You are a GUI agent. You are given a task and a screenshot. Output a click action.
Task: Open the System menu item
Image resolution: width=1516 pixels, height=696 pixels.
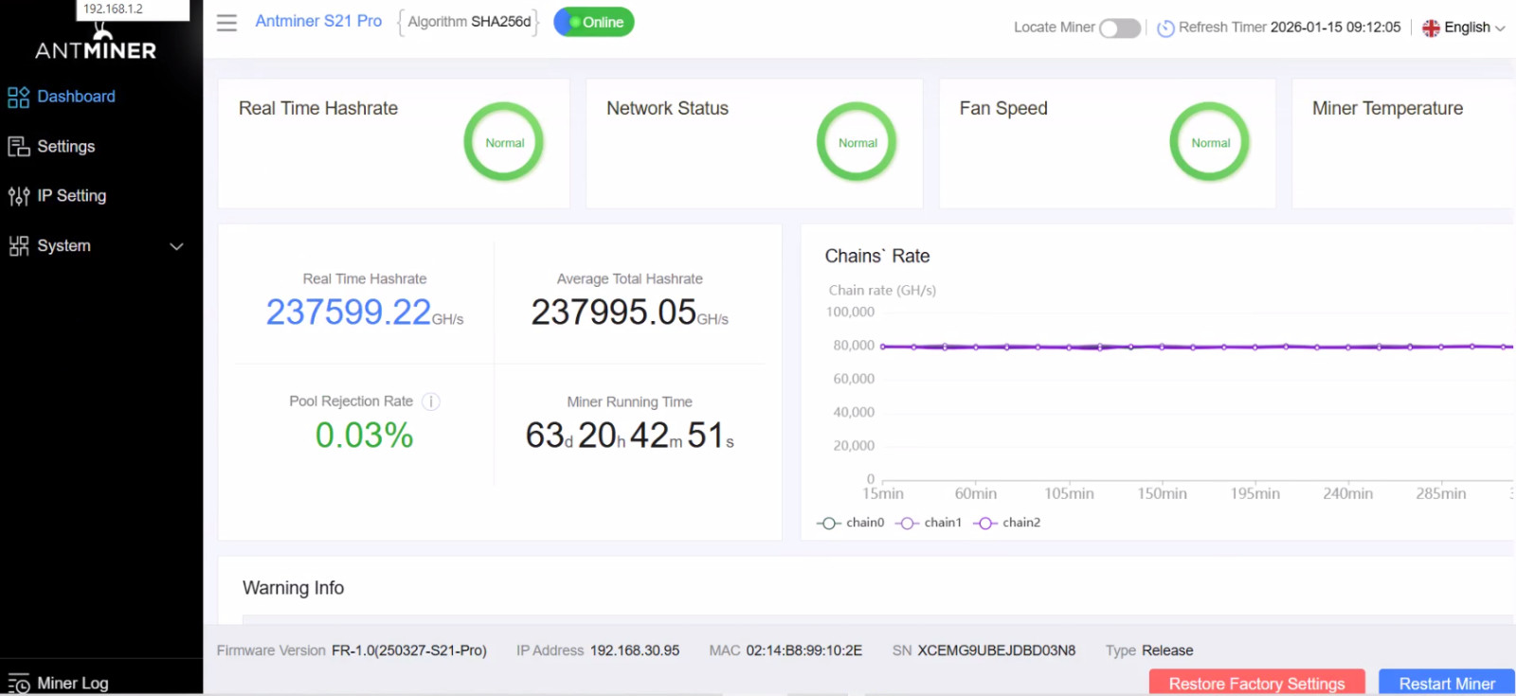click(x=64, y=246)
